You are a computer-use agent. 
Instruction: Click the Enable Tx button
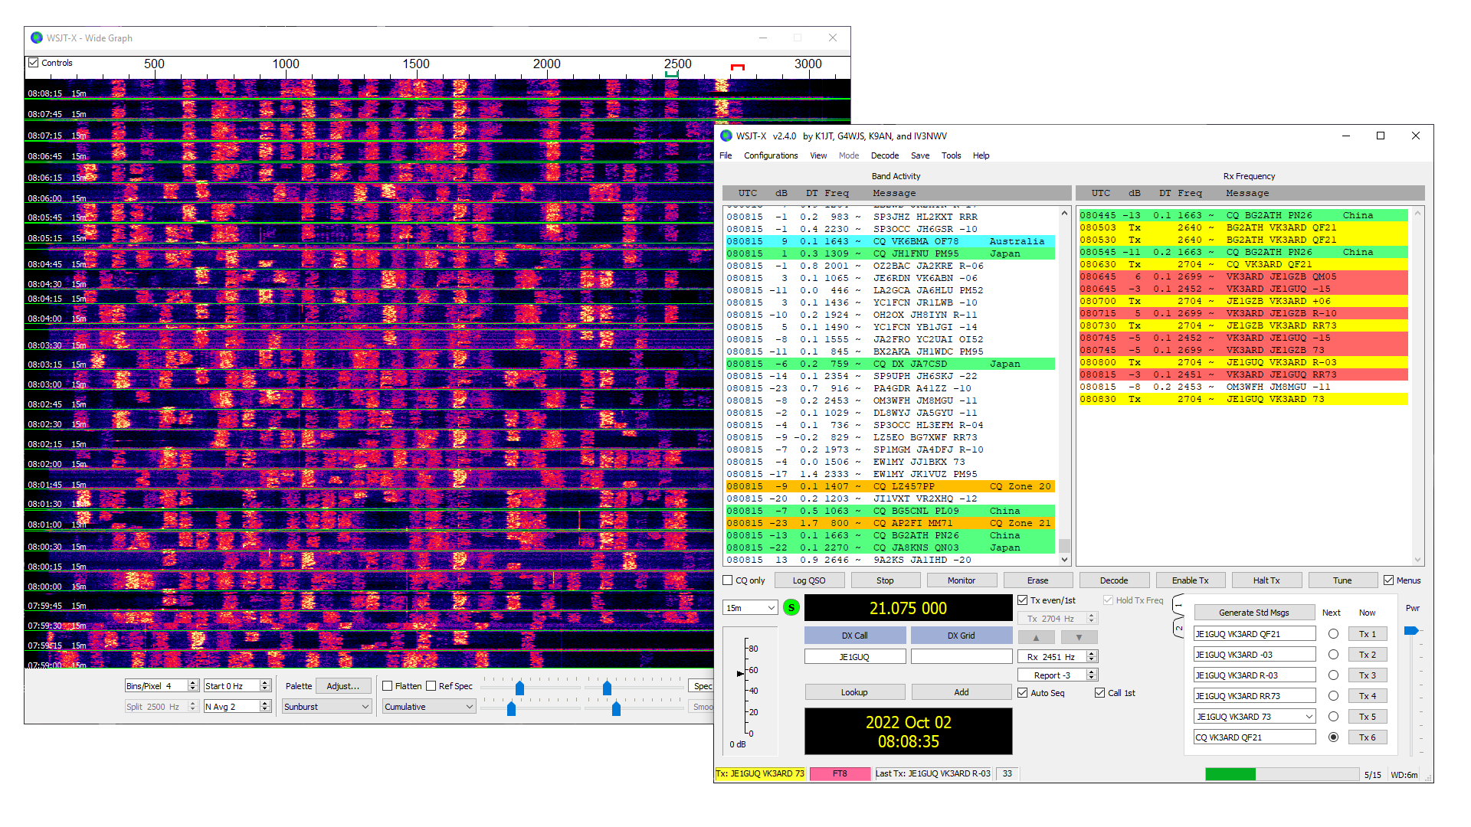[x=1190, y=580]
